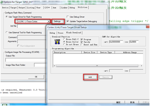150x106 pixels.
Task: Click the algorithm list left scroll arrow
Action: 55,66
